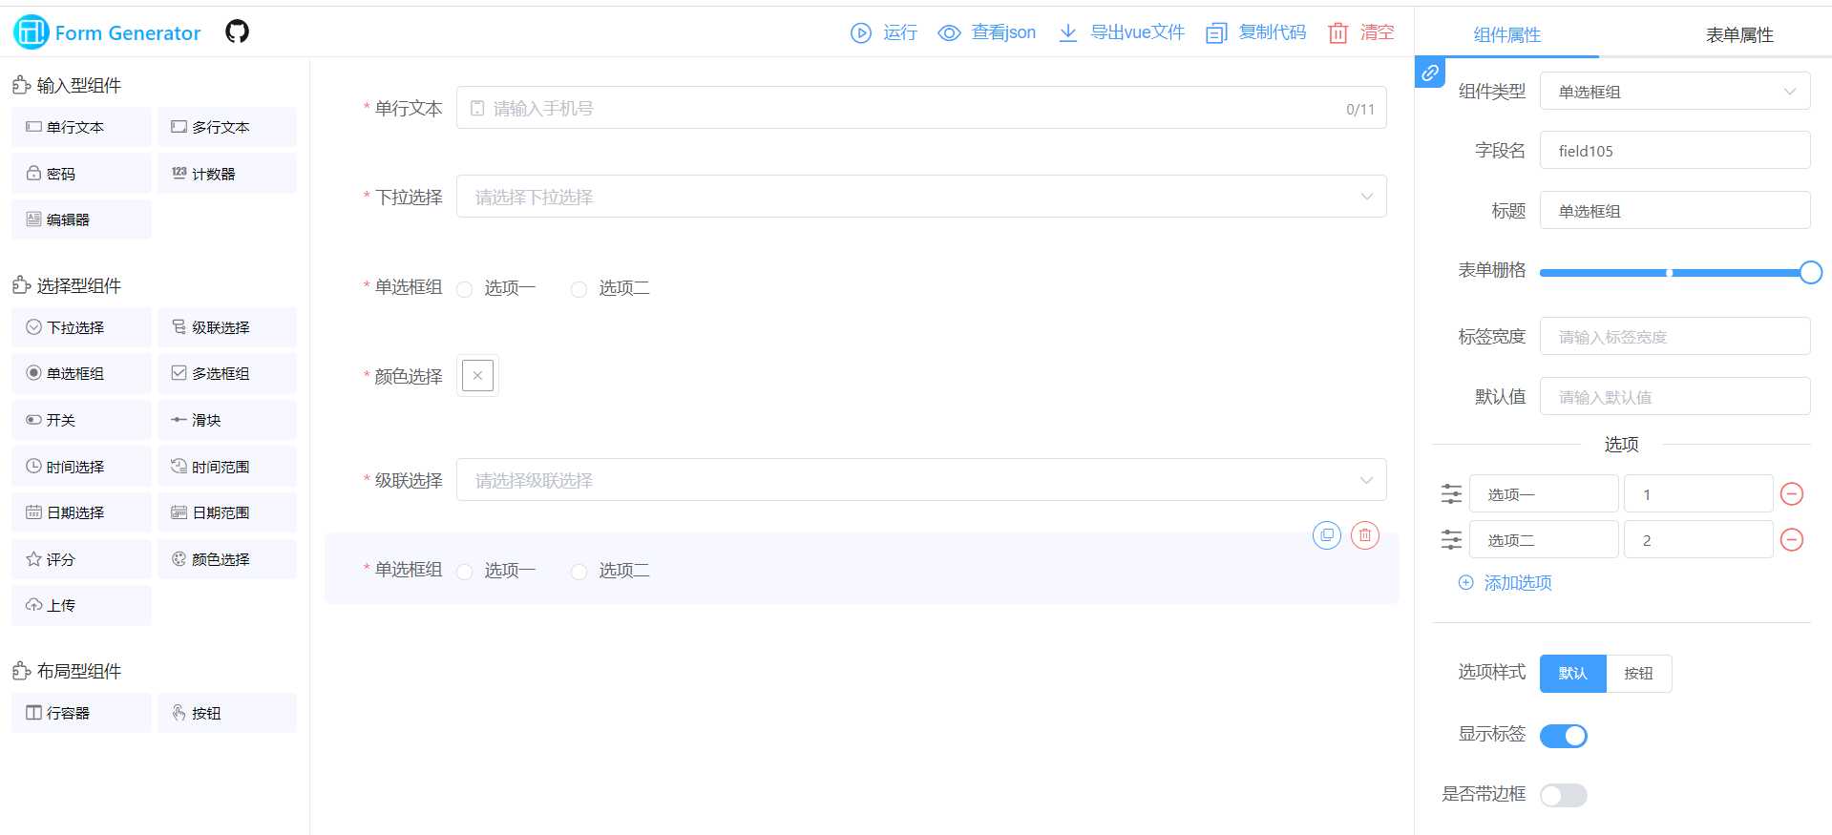This screenshot has height=835, width=1832.
Task: Select 选项二 in highlighted 单选框组 row
Action: (x=610, y=571)
